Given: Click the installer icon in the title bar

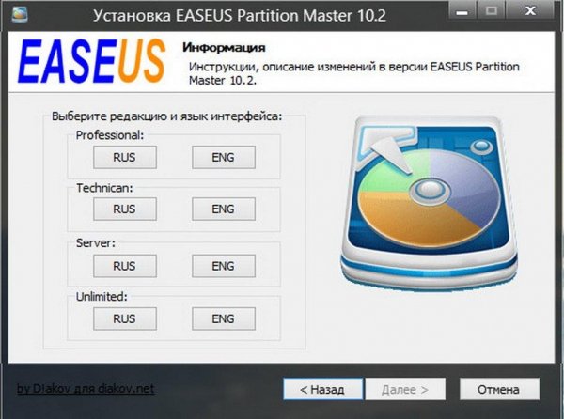Looking at the screenshot, I should pos(20,14).
